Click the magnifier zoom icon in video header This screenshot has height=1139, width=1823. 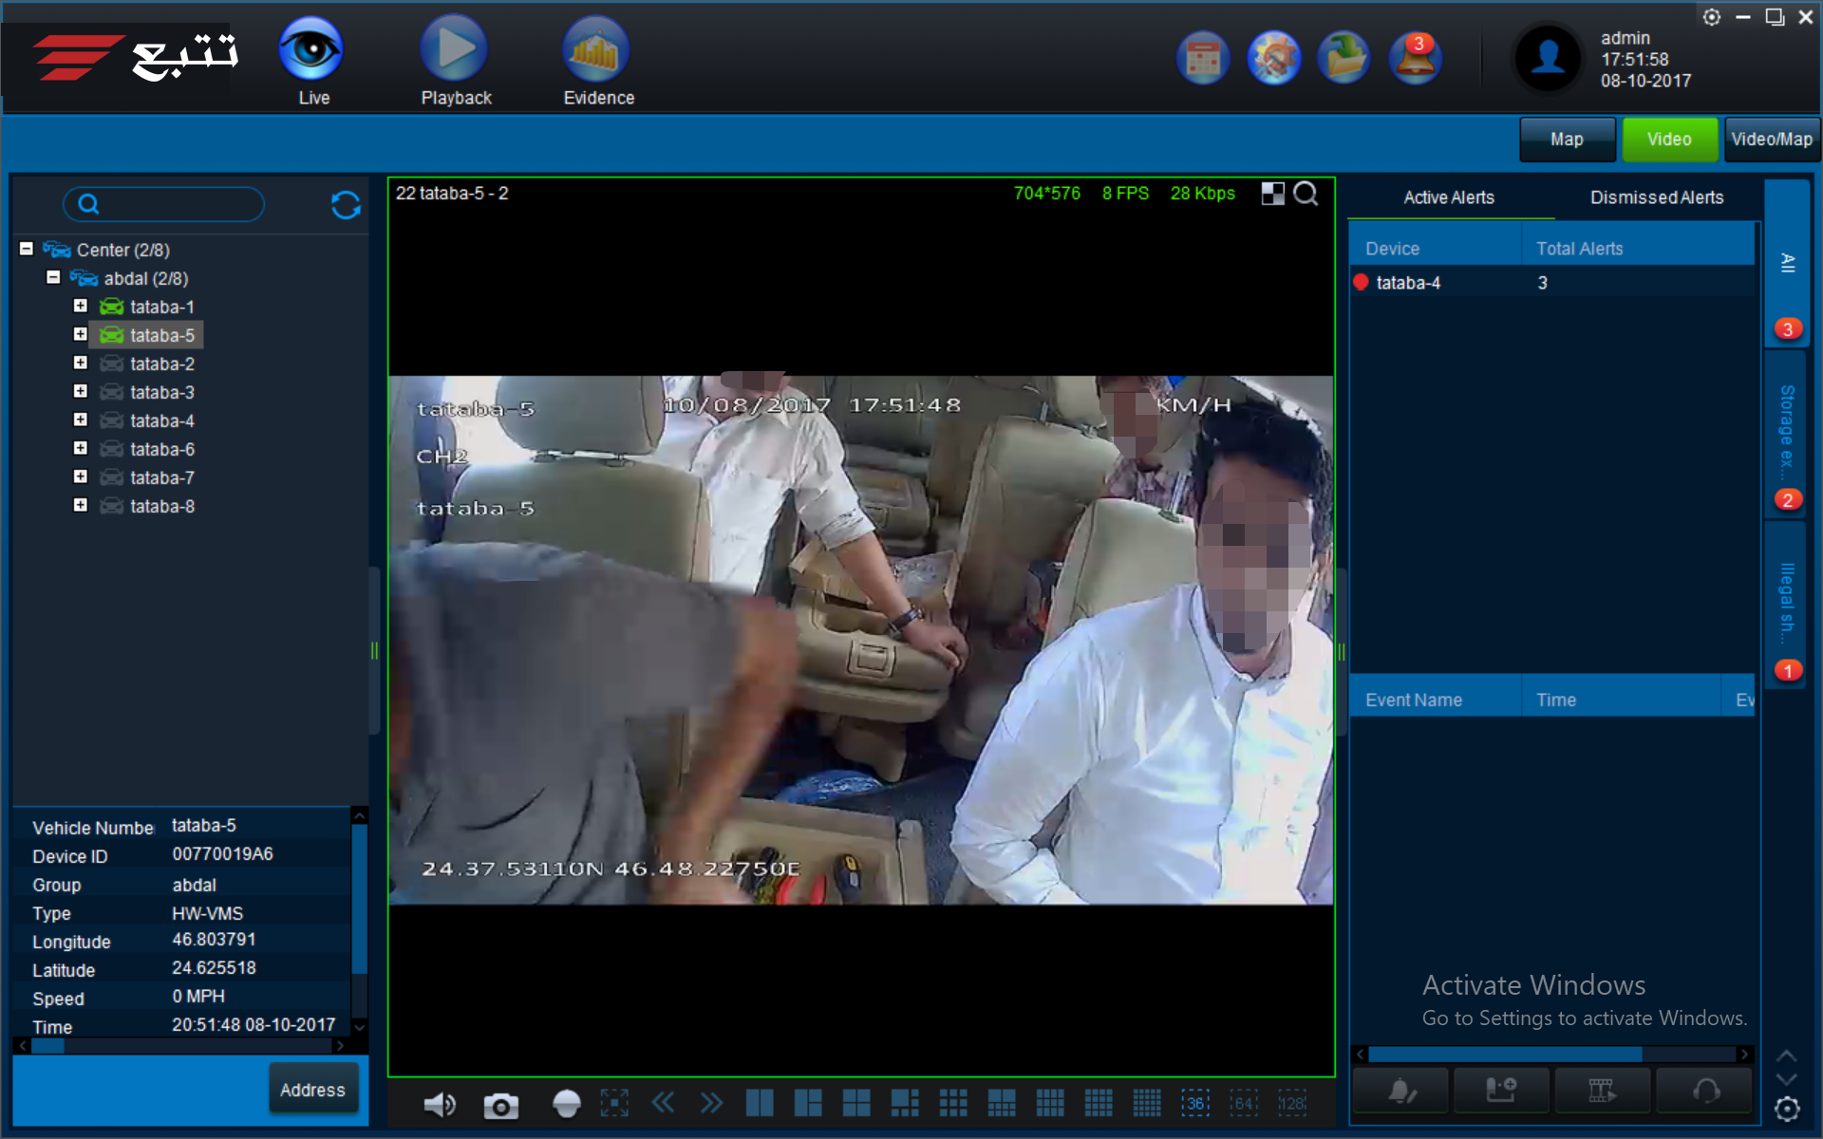(x=1306, y=194)
